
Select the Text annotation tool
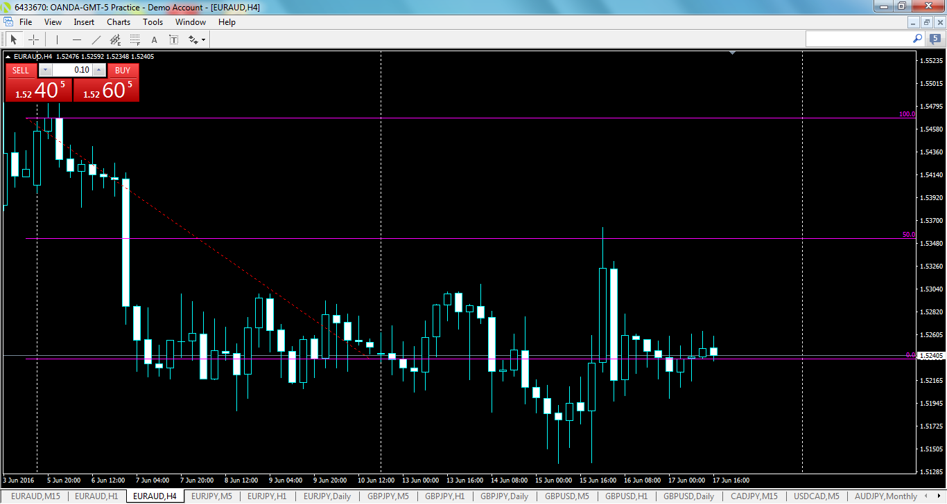pos(155,39)
